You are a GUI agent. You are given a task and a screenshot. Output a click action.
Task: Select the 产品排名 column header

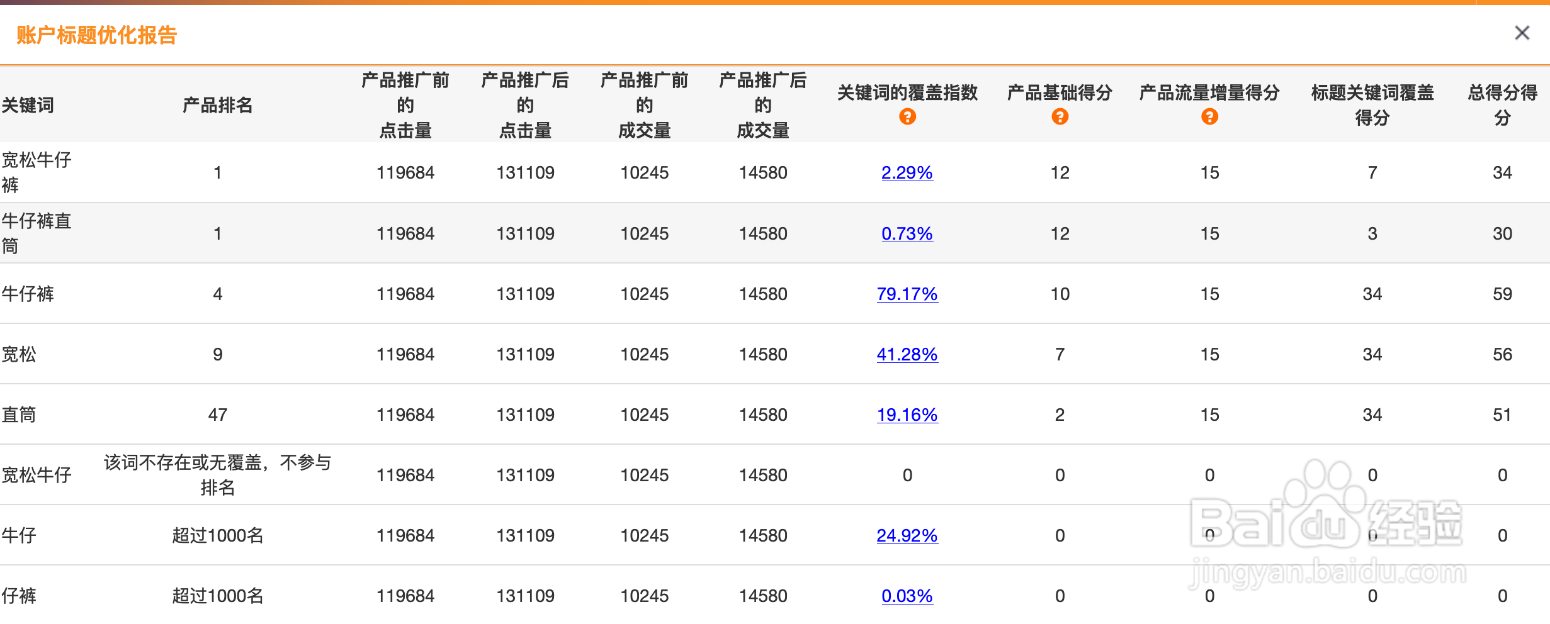[x=217, y=105]
